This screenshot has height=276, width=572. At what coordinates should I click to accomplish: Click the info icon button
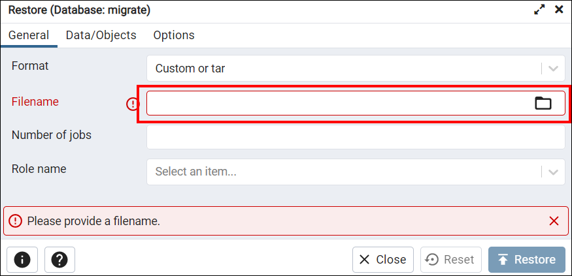click(x=22, y=260)
